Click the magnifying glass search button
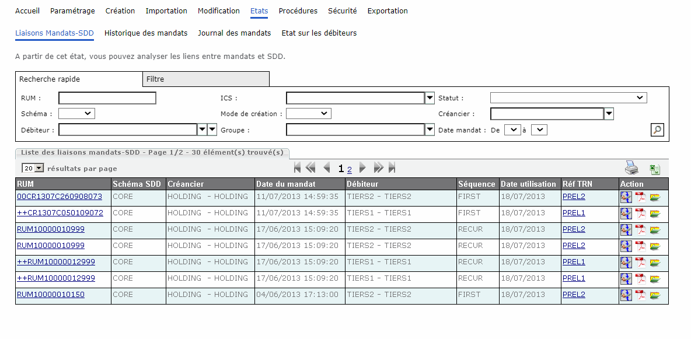691x339 pixels. [x=657, y=130]
